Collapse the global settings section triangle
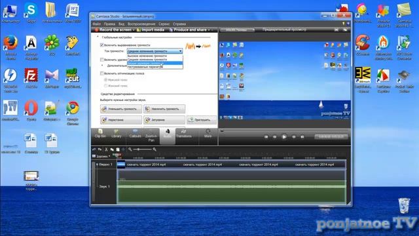 (x=98, y=37)
